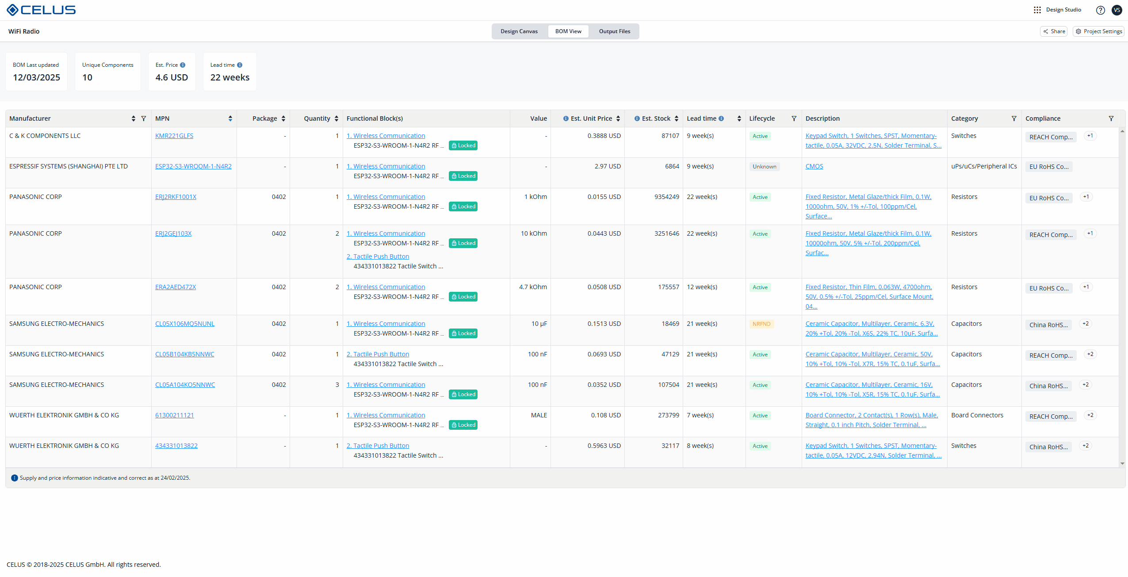Viewport: 1128px width, 577px height.
Task: Open Wireless Communication link in ERA2AED472X row
Action: [386, 287]
